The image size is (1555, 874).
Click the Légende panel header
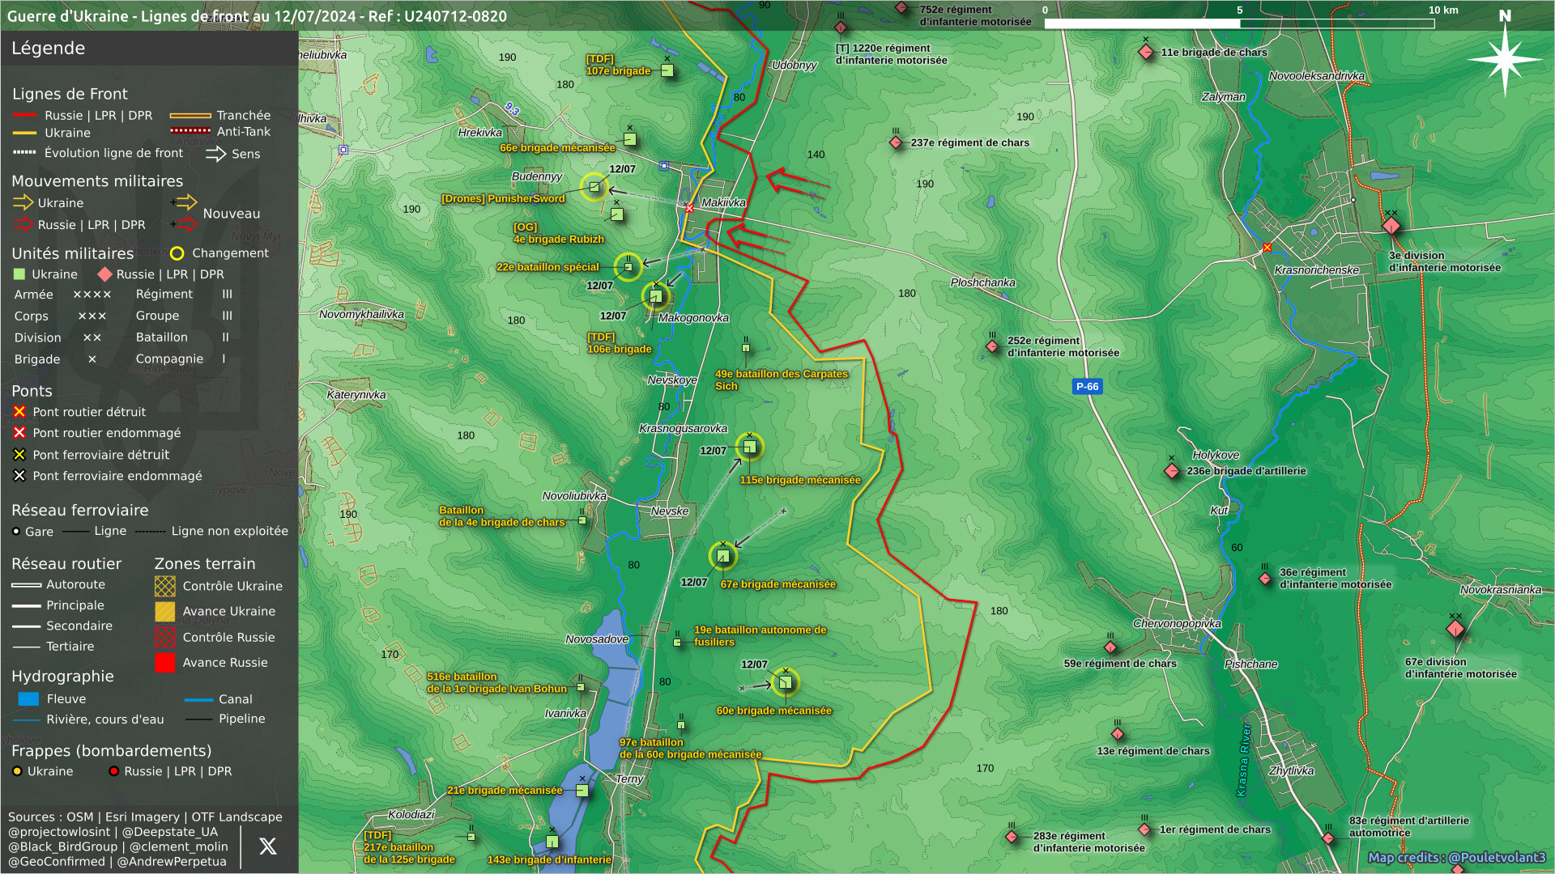click(x=49, y=49)
